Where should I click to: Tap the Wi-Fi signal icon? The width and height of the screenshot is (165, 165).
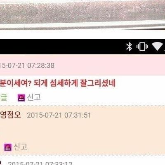[157, 47]
